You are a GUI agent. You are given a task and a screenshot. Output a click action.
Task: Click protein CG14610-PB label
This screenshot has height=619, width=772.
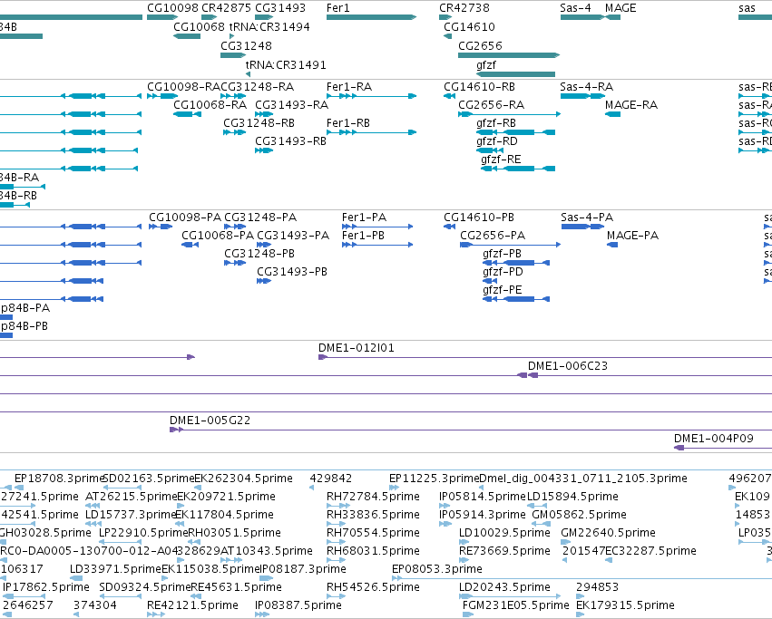479,217
